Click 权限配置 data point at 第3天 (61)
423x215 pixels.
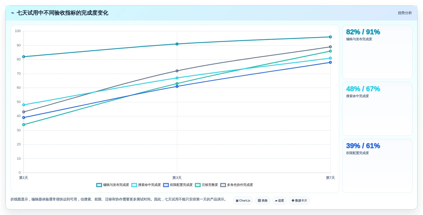pos(177,87)
